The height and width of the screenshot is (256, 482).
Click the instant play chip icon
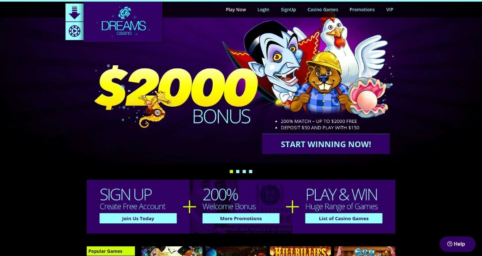point(74,31)
